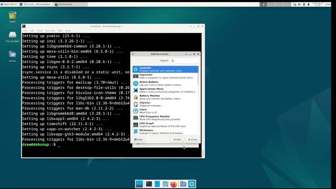Pick the CPU Frequency Monitor icon
Image resolution: width=336 pixels, height=189 pixels.
[135, 118]
